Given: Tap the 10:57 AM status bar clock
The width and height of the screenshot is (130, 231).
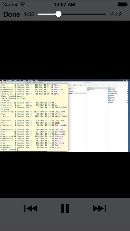Looking at the screenshot, I should pyautogui.click(x=65, y=5).
